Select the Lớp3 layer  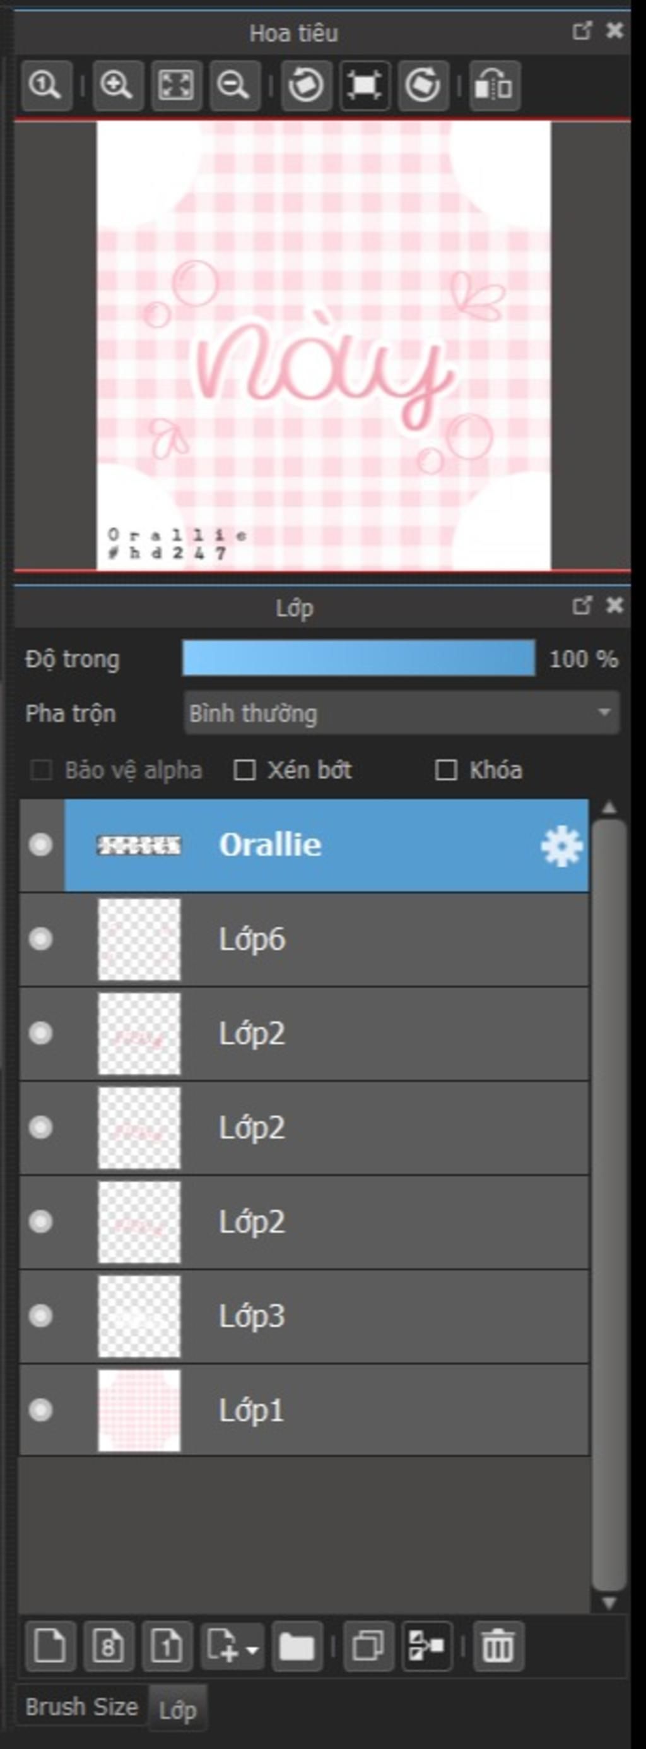[304, 1316]
